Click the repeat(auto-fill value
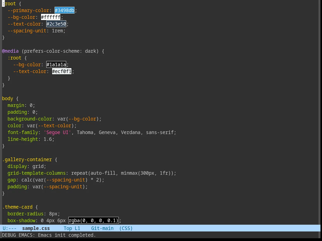 click(93, 173)
